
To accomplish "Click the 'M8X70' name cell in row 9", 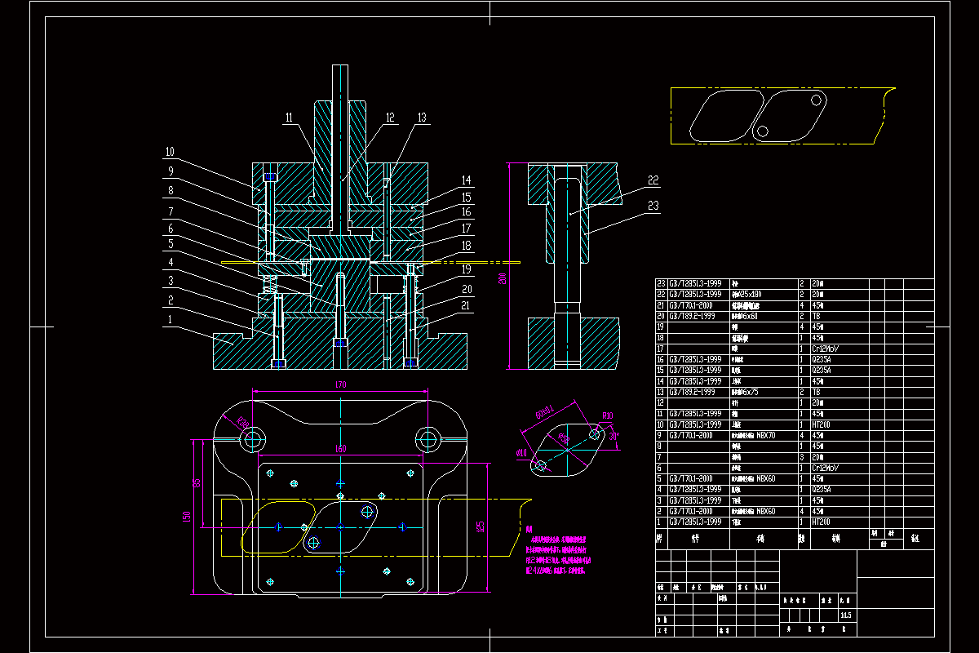I will pyautogui.click(x=754, y=435).
